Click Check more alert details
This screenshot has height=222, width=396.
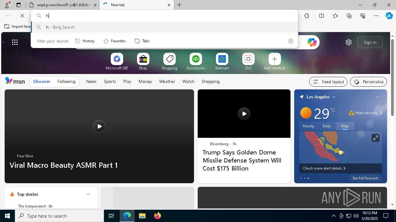[324, 168]
